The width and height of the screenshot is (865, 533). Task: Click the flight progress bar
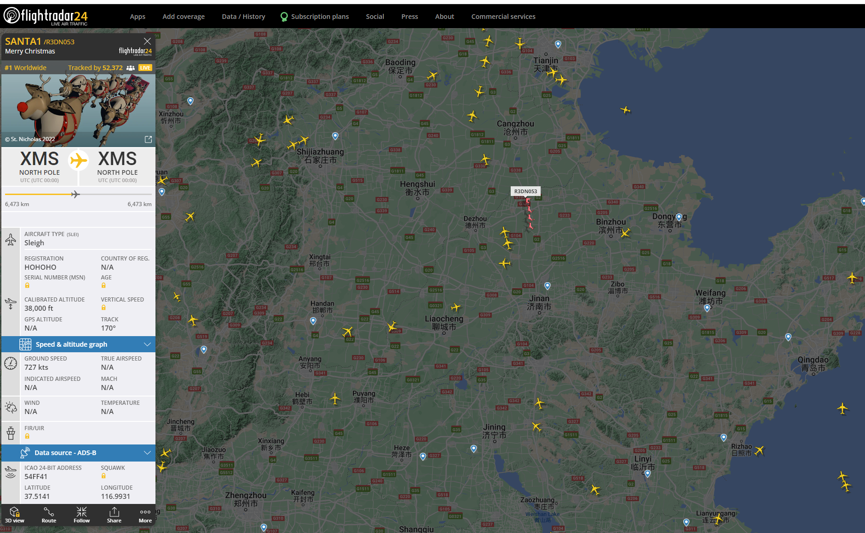coord(78,194)
